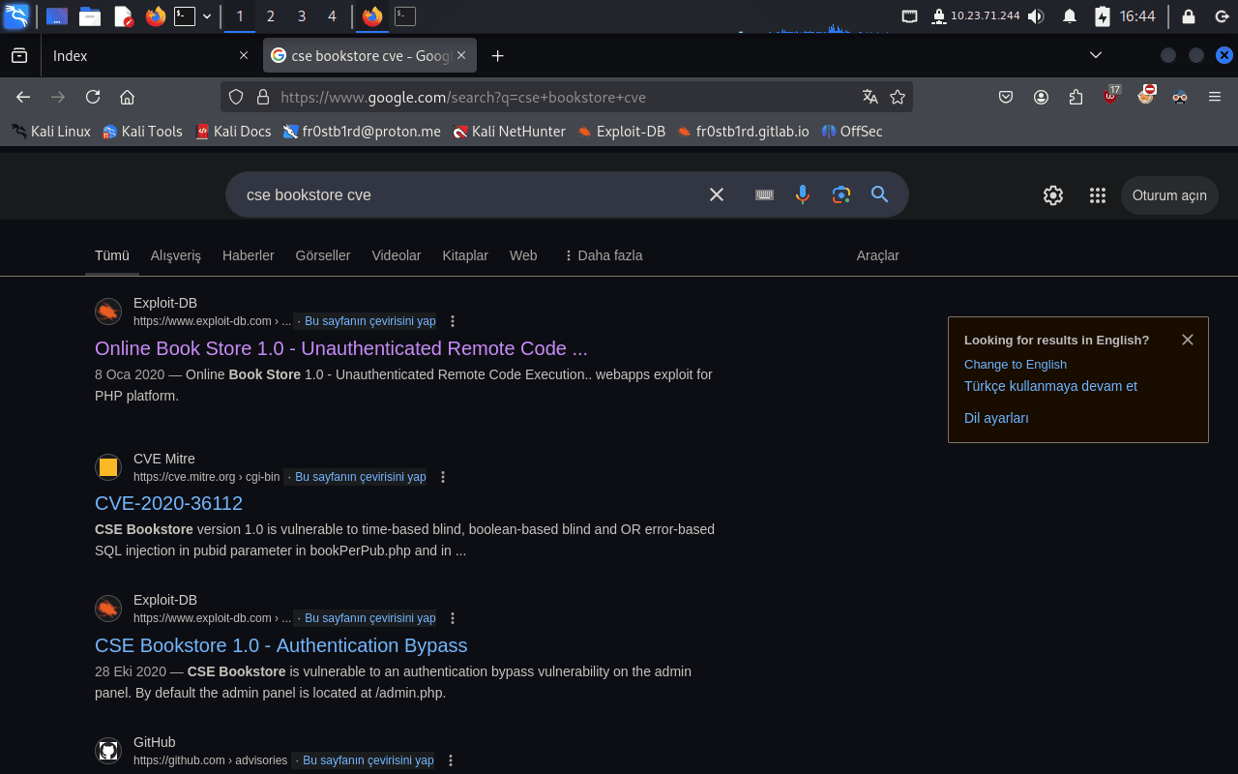This screenshot has width=1238, height=774.
Task: Expand the 'Daha fazla' filter menu
Action: (x=603, y=255)
